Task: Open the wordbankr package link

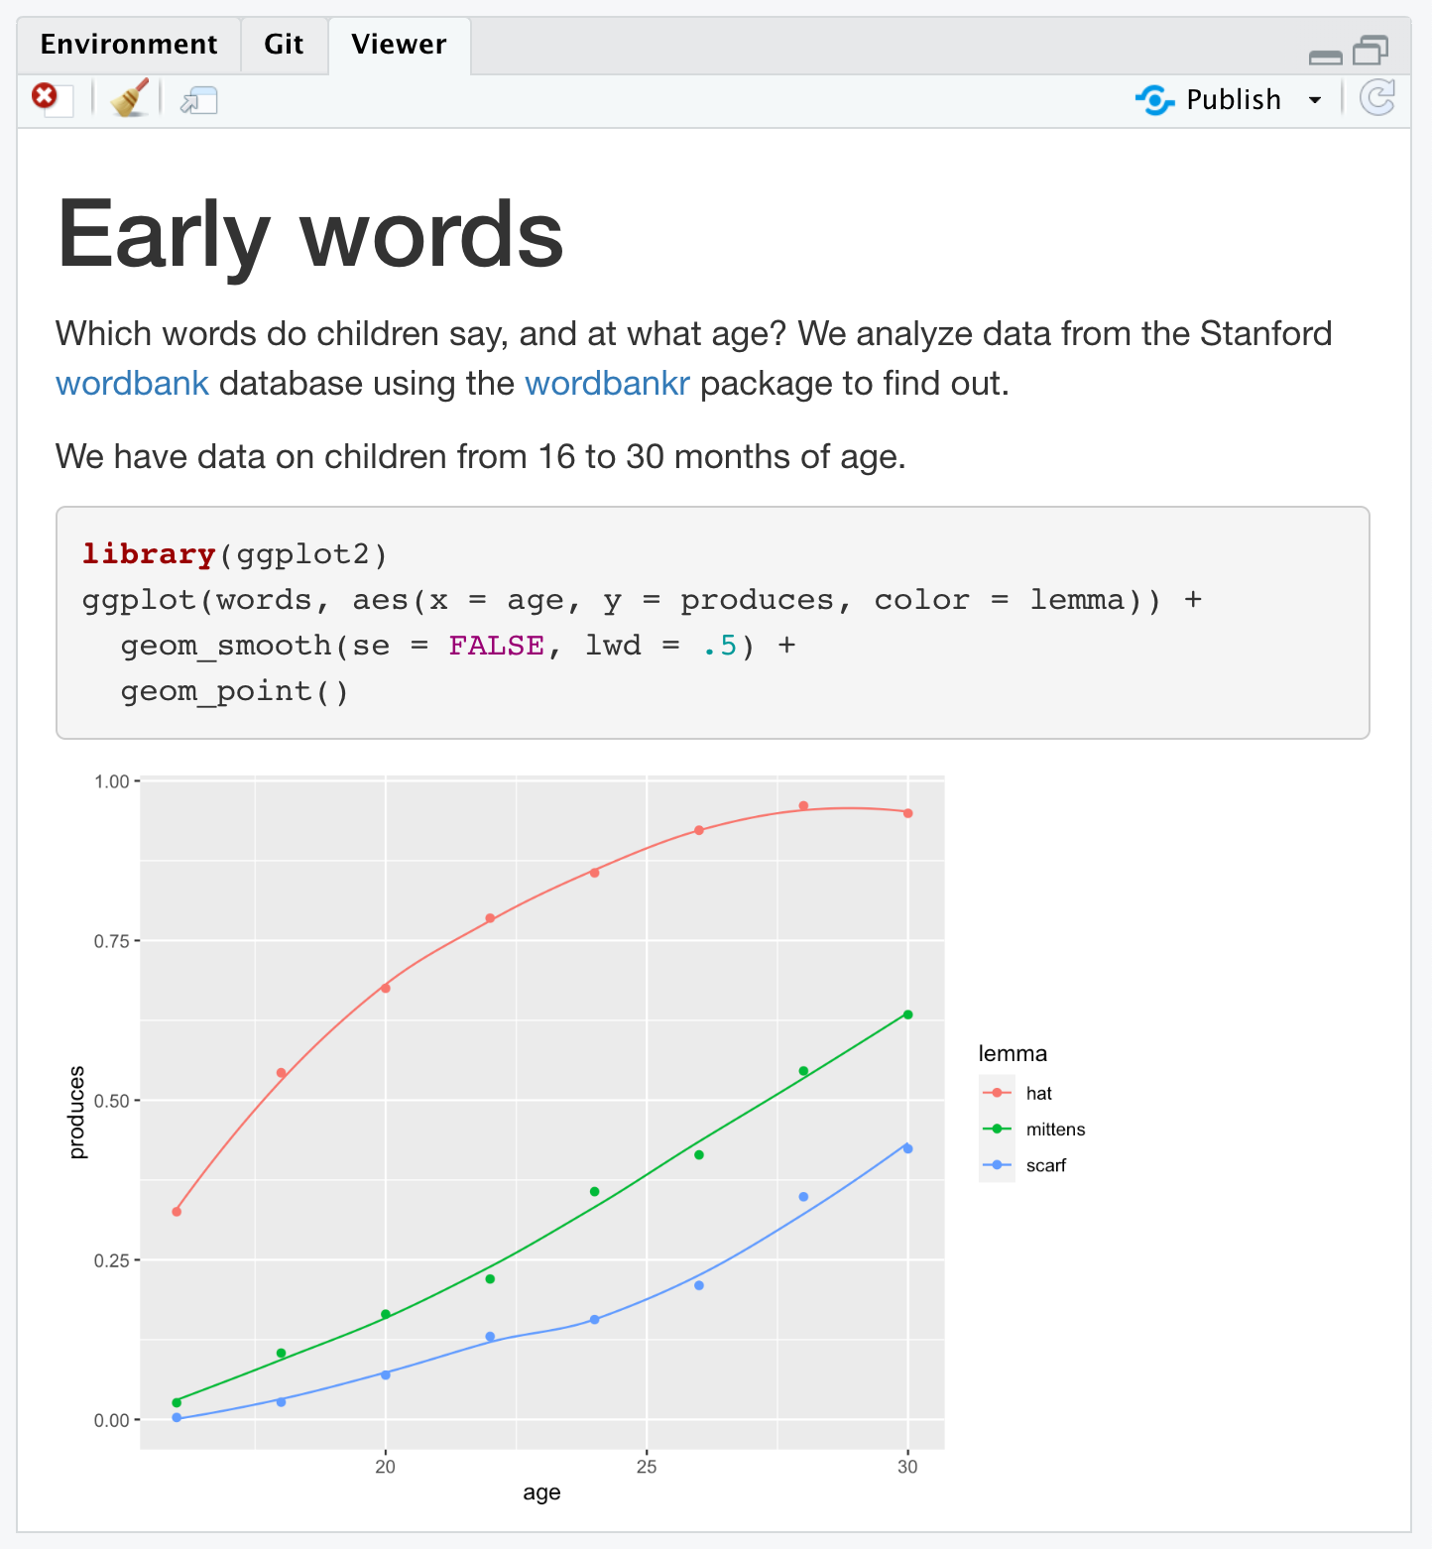Action: coord(607,384)
